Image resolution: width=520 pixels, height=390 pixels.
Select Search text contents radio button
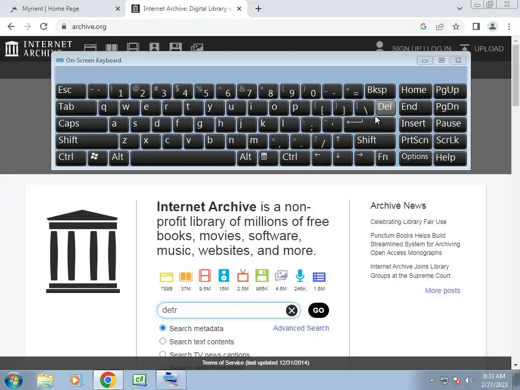coord(162,341)
